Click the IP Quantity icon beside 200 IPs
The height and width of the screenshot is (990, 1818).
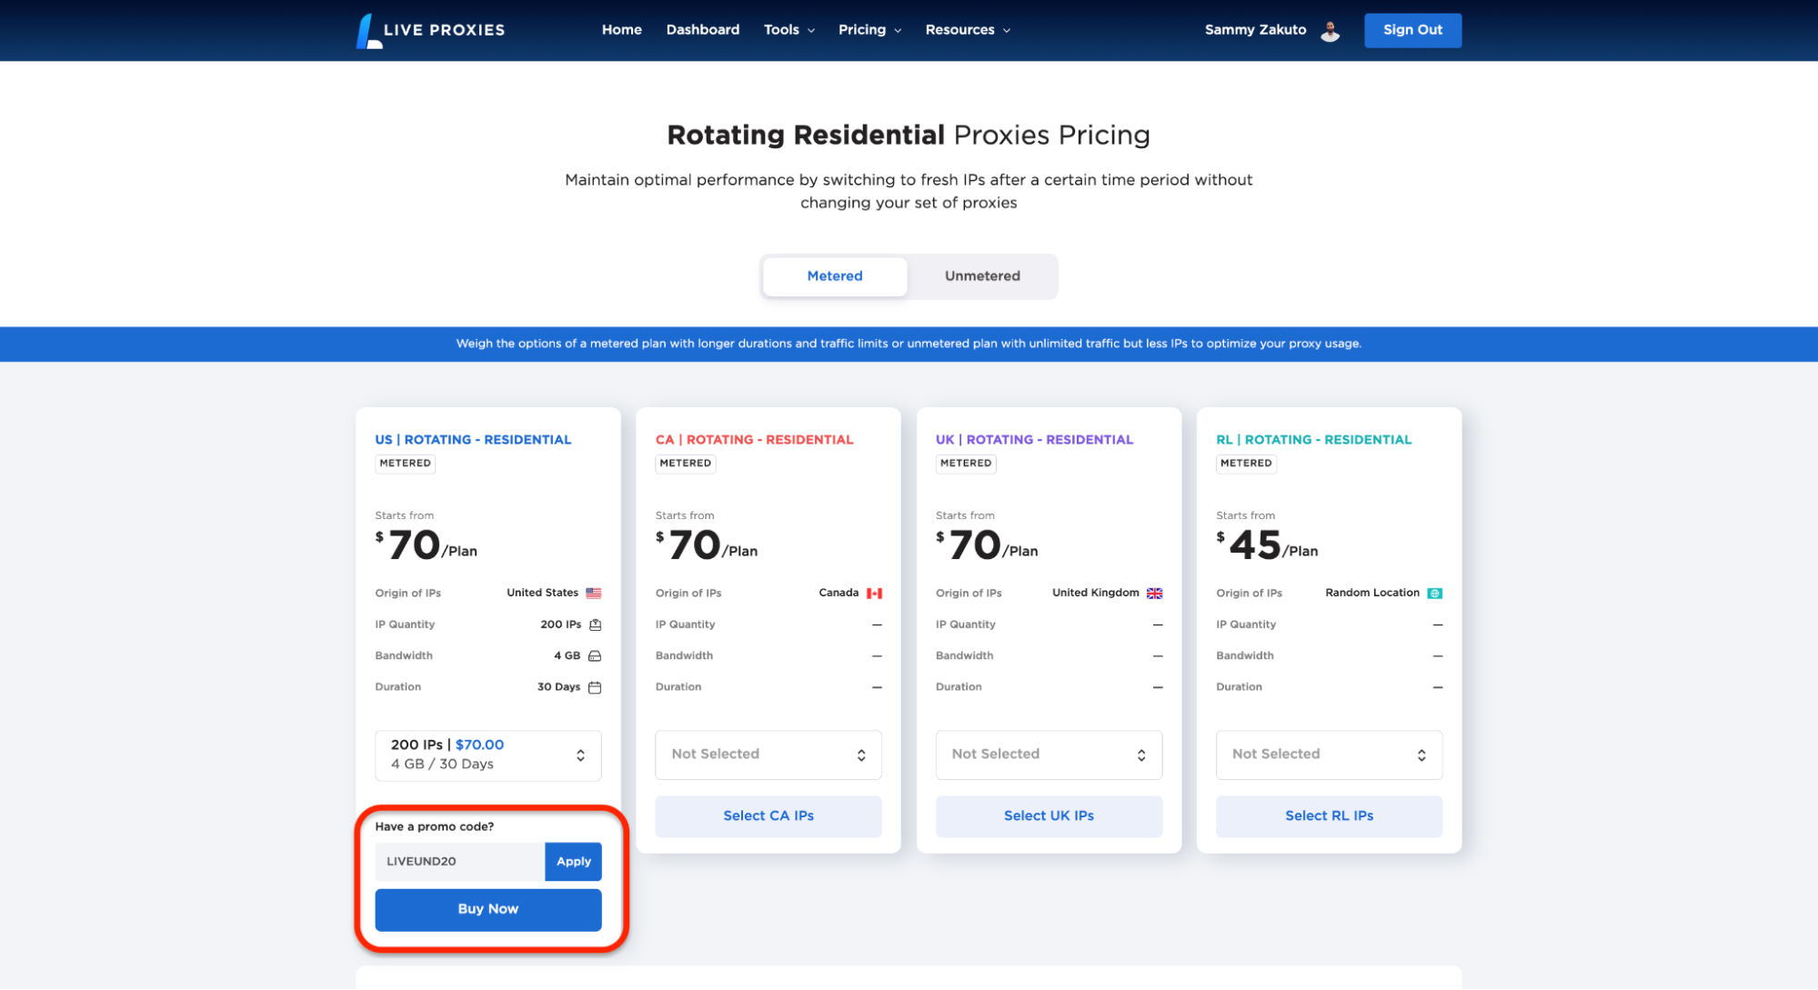(595, 625)
